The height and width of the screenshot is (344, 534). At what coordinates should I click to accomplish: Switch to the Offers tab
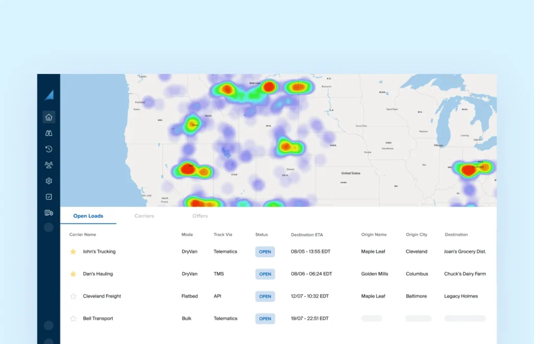click(x=200, y=216)
